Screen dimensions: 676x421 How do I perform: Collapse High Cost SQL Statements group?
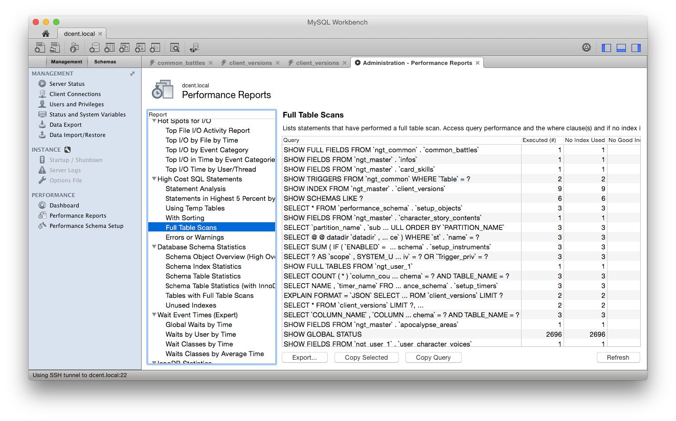click(154, 179)
